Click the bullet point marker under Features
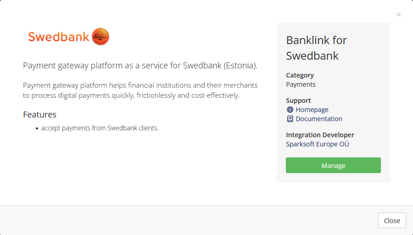Image resolution: width=413 pixels, height=235 pixels. (37, 129)
